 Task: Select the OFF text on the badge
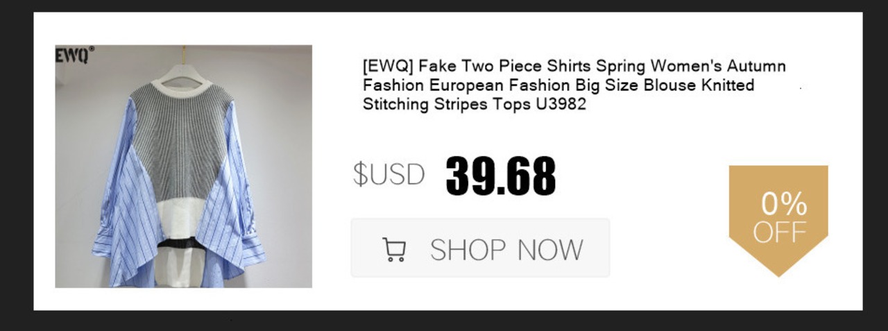coord(780,232)
